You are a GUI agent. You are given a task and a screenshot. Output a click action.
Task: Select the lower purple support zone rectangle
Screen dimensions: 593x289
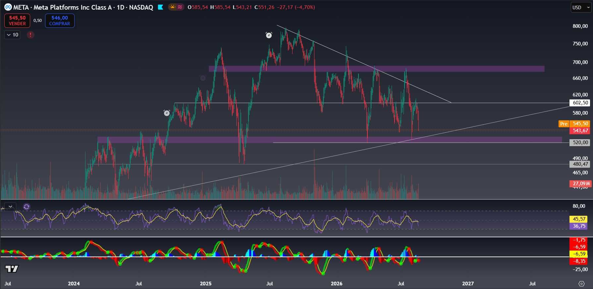(330, 140)
